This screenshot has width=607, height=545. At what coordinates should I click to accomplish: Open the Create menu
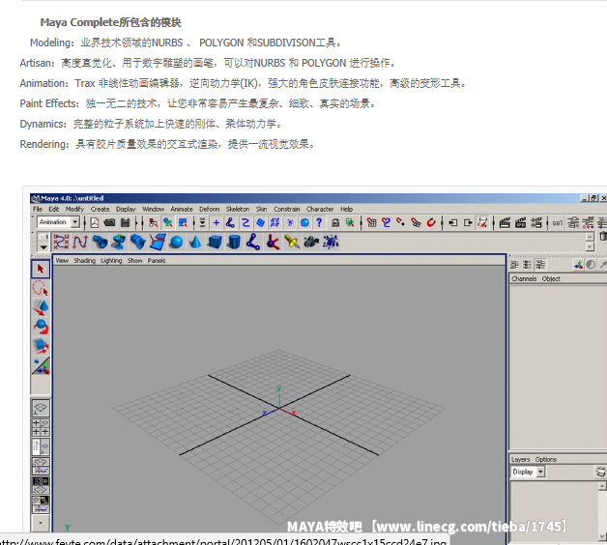tap(101, 209)
